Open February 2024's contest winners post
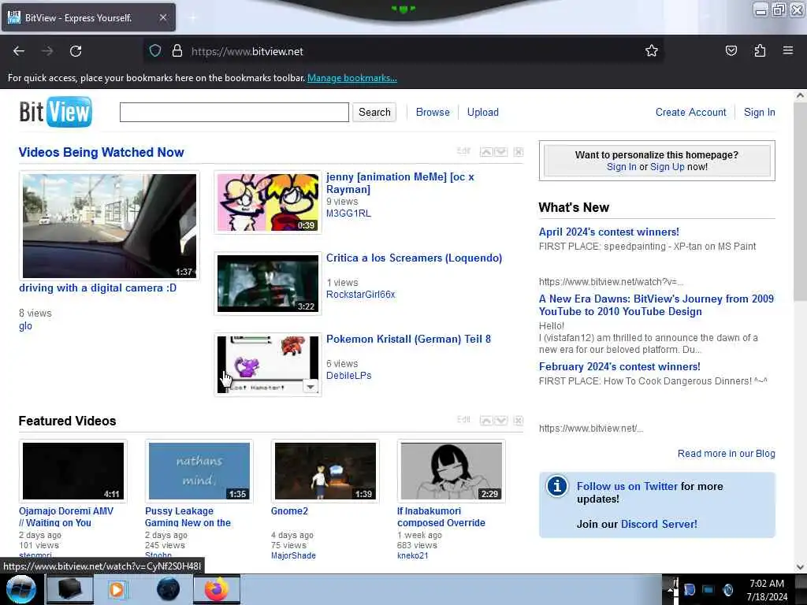Image resolution: width=807 pixels, height=605 pixels. tap(619, 367)
